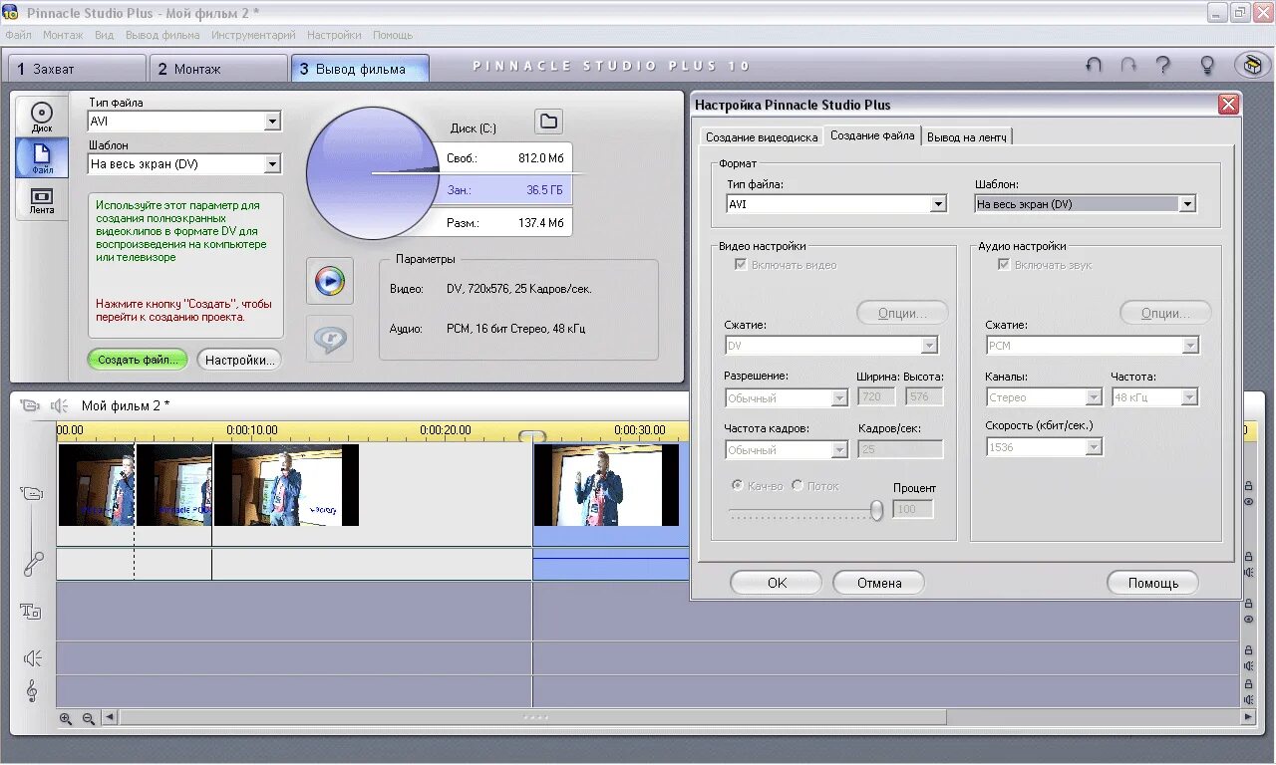Click the music track treble clef icon
1276x765 pixels.
(32, 690)
